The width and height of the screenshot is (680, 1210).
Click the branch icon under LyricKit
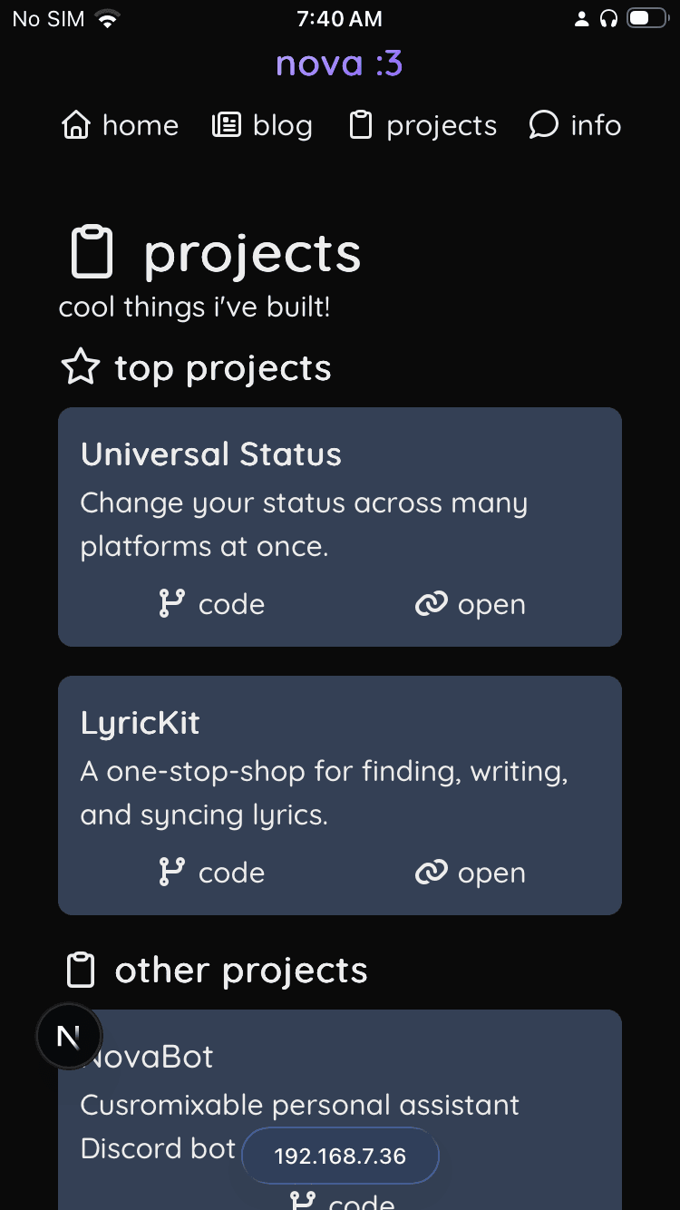point(171,873)
